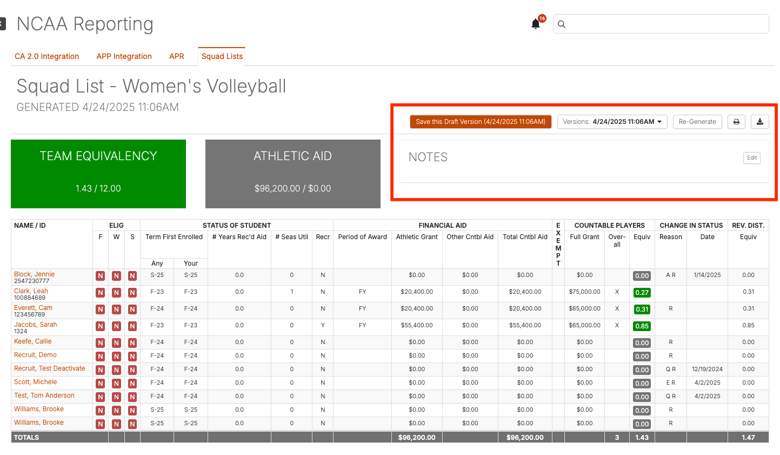
Task: Switch to the CA 2.0 Integration tab
Action: (x=47, y=56)
